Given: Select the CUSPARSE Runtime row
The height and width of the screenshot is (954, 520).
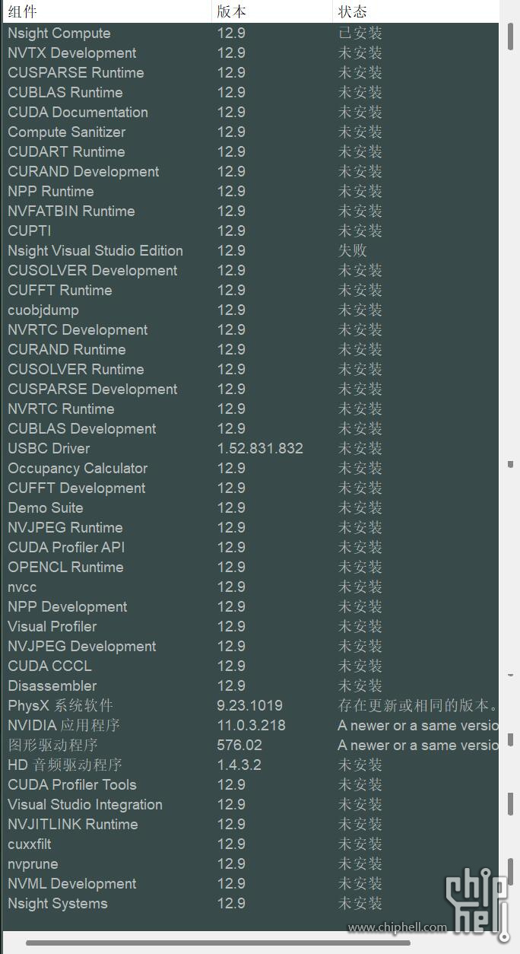Looking at the screenshot, I should [x=251, y=73].
